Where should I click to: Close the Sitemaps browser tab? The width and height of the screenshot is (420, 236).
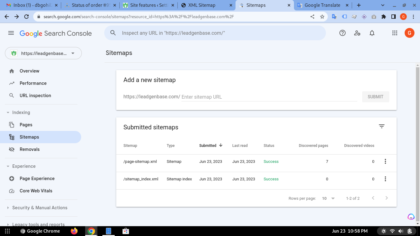pos(289,5)
